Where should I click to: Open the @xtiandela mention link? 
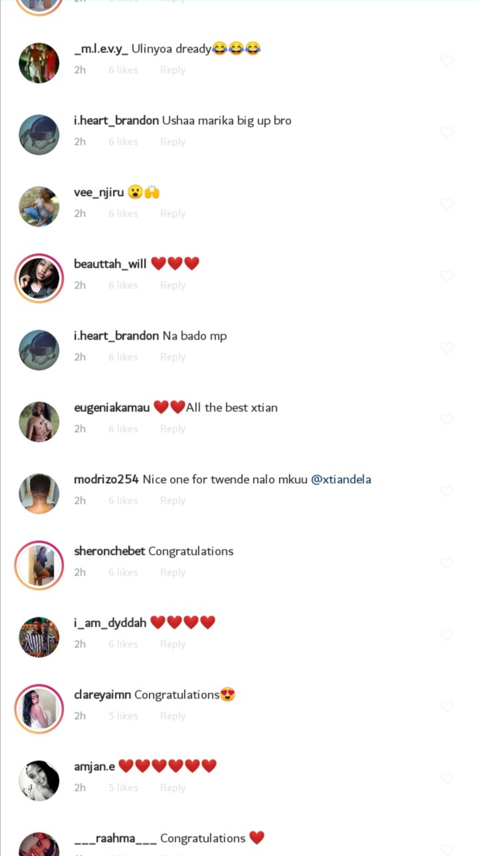(341, 479)
